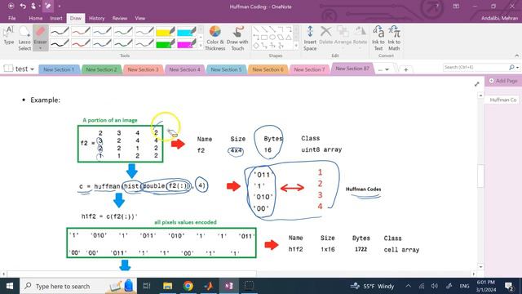Expand the Eraser options dropdown arrow
Image resolution: width=522 pixels, height=294 pixels.
point(40,48)
